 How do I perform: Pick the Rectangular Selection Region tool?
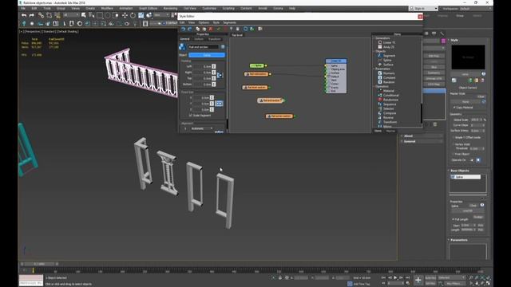tap(100, 15)
